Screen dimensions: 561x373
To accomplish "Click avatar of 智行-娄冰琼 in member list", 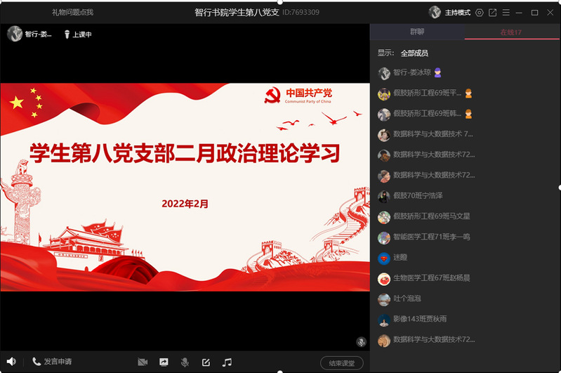I will point(384,73).
